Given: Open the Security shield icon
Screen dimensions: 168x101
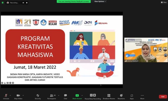Looking at the screenshot, I should click(38, 95).
